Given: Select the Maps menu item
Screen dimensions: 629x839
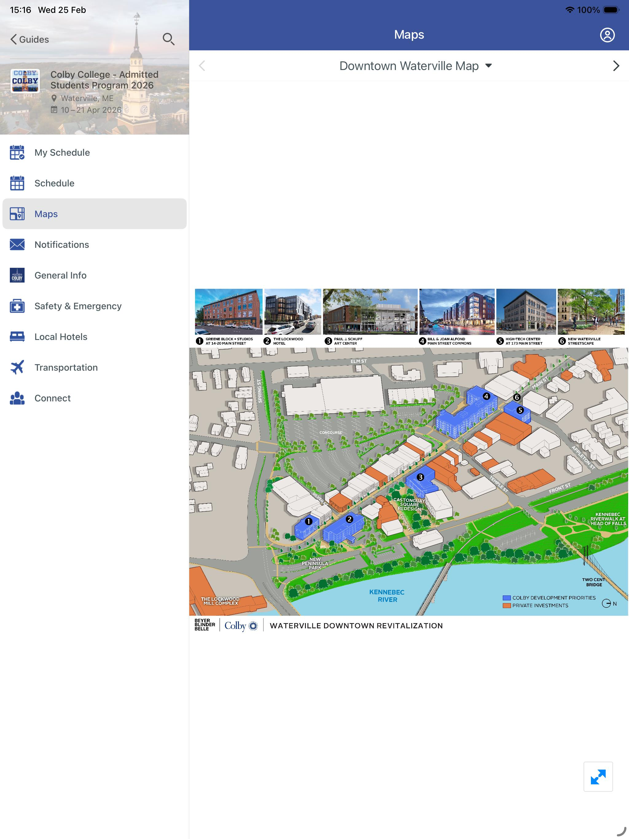Looking at the screenshot, I should pyautogui.click(x=95, y=214).
